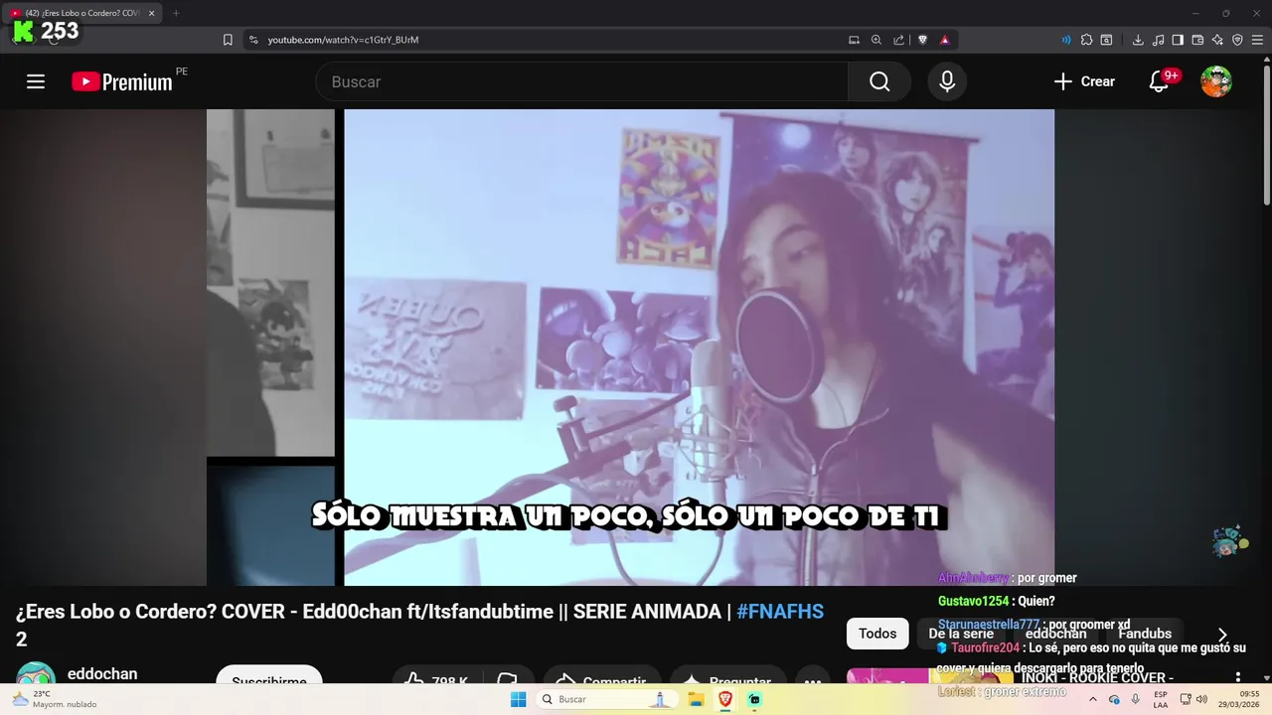
Task: Toggle the browser sidebar panel
Action: coord(1178,40)
